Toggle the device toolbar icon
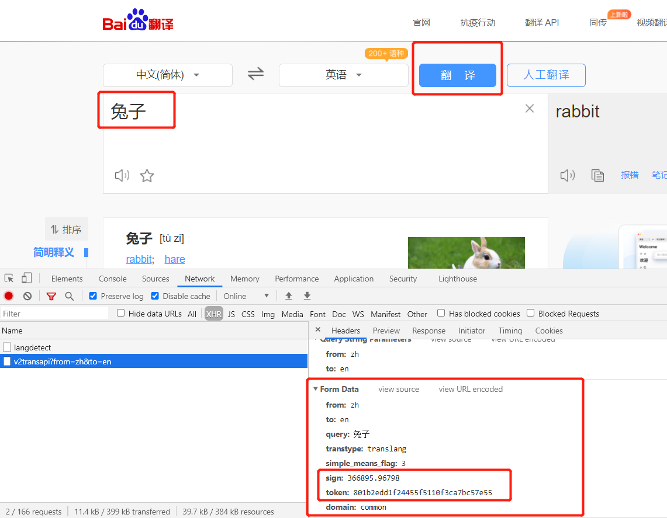Screen dimensions: 667x518 point(26,279)
